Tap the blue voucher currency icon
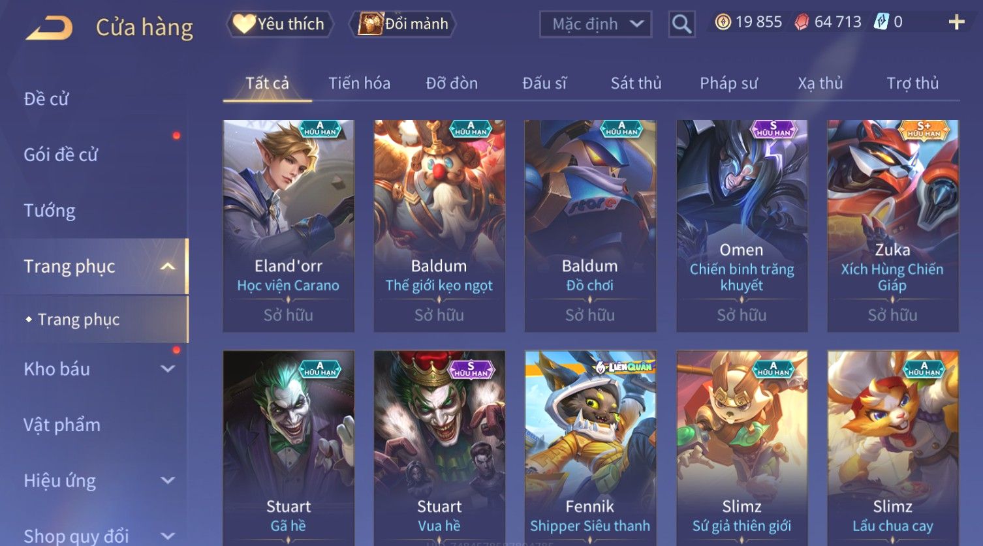Screen dimensions: 983x546 (881, 22)
